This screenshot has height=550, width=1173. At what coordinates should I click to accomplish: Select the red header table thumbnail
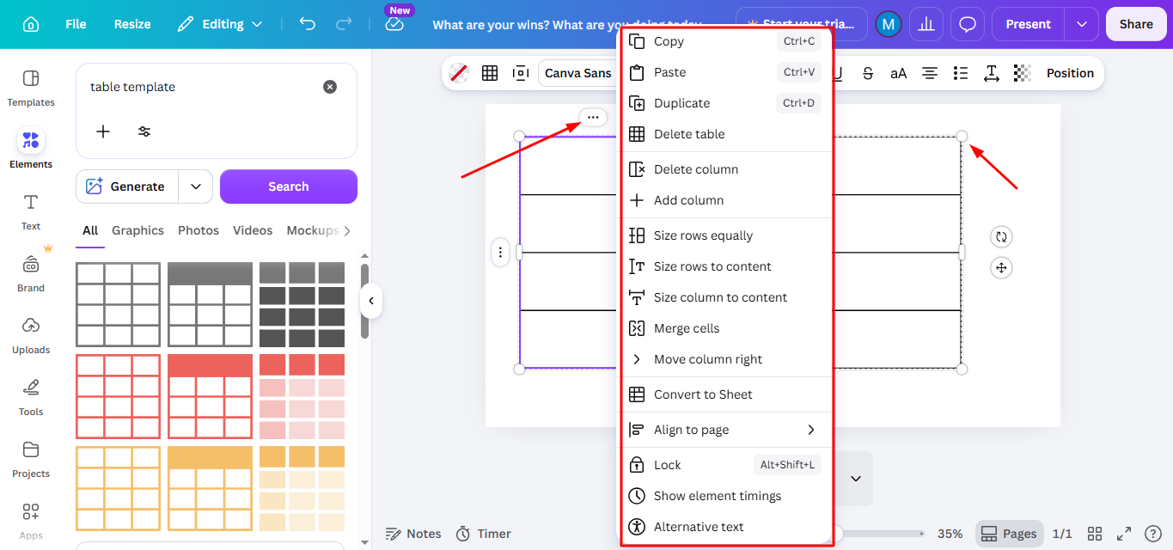click(211, 397)
